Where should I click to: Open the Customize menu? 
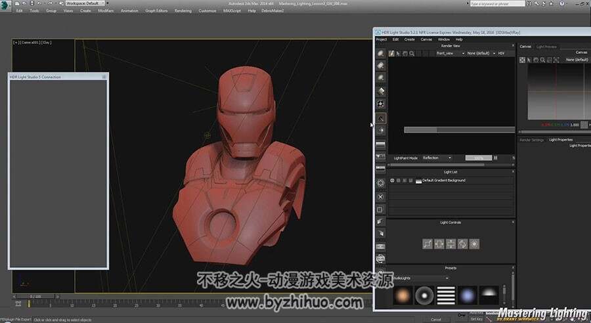[x=208, y=11]
